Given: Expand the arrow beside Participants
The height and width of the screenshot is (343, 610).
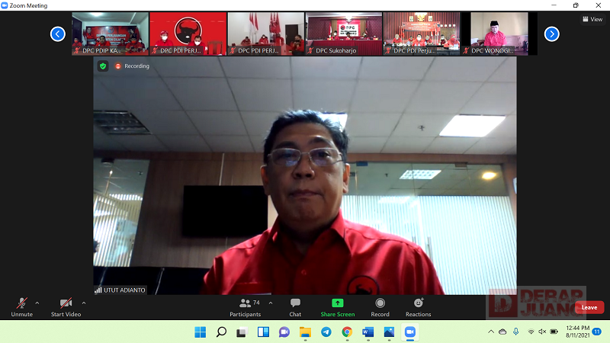Looking at the screenshot, I should point(271,303).
